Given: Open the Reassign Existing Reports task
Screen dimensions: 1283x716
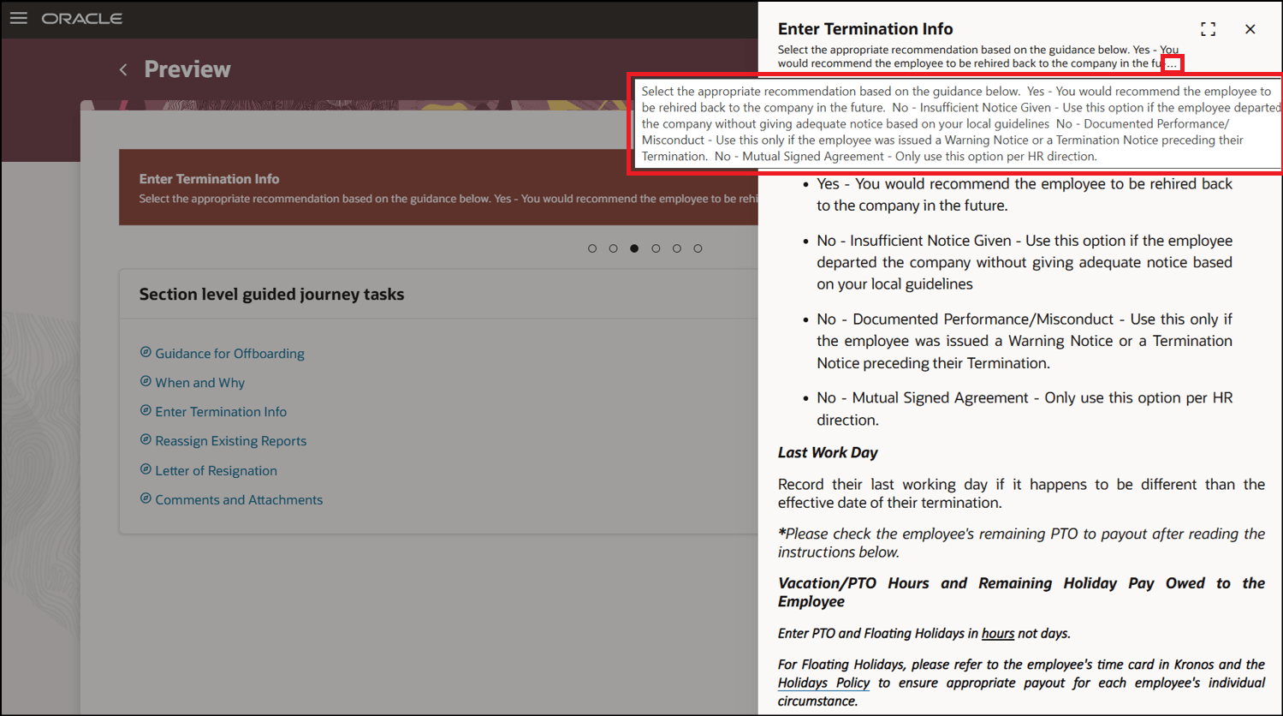Looking at the screenshot, I should [x=230, y=440].
